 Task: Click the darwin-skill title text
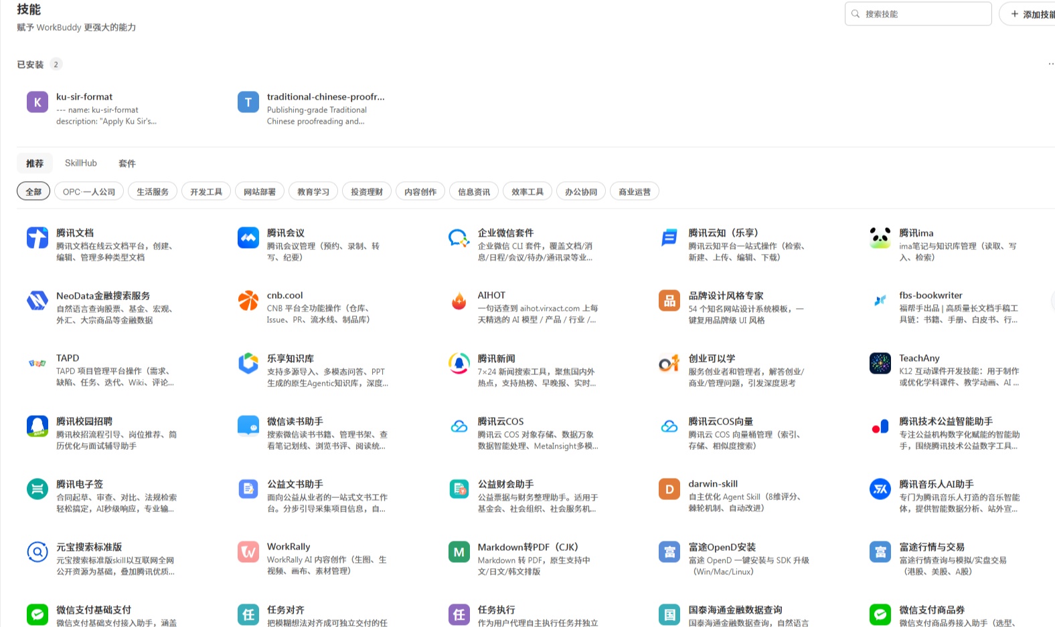point(713,483)
